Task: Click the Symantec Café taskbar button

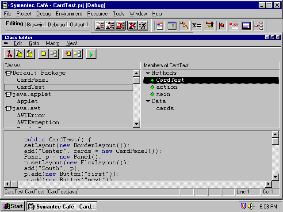Action: click(62, 206)
